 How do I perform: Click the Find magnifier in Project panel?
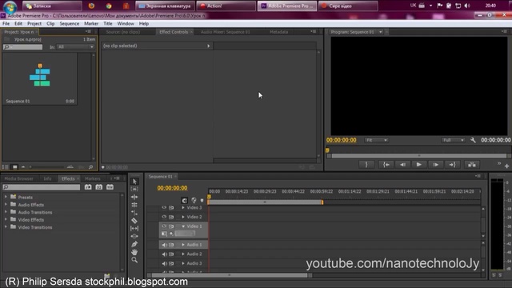pos(90,167)
